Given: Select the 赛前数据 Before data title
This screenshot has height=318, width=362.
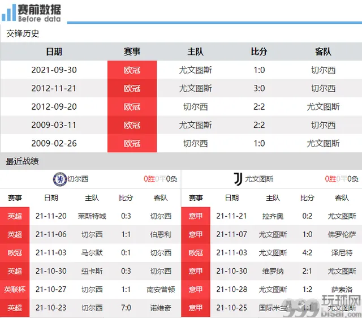Looking at the screenshot, I should pos(39,13).
